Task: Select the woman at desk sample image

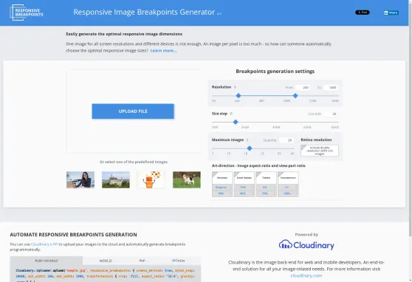Action: coord(80,180)
